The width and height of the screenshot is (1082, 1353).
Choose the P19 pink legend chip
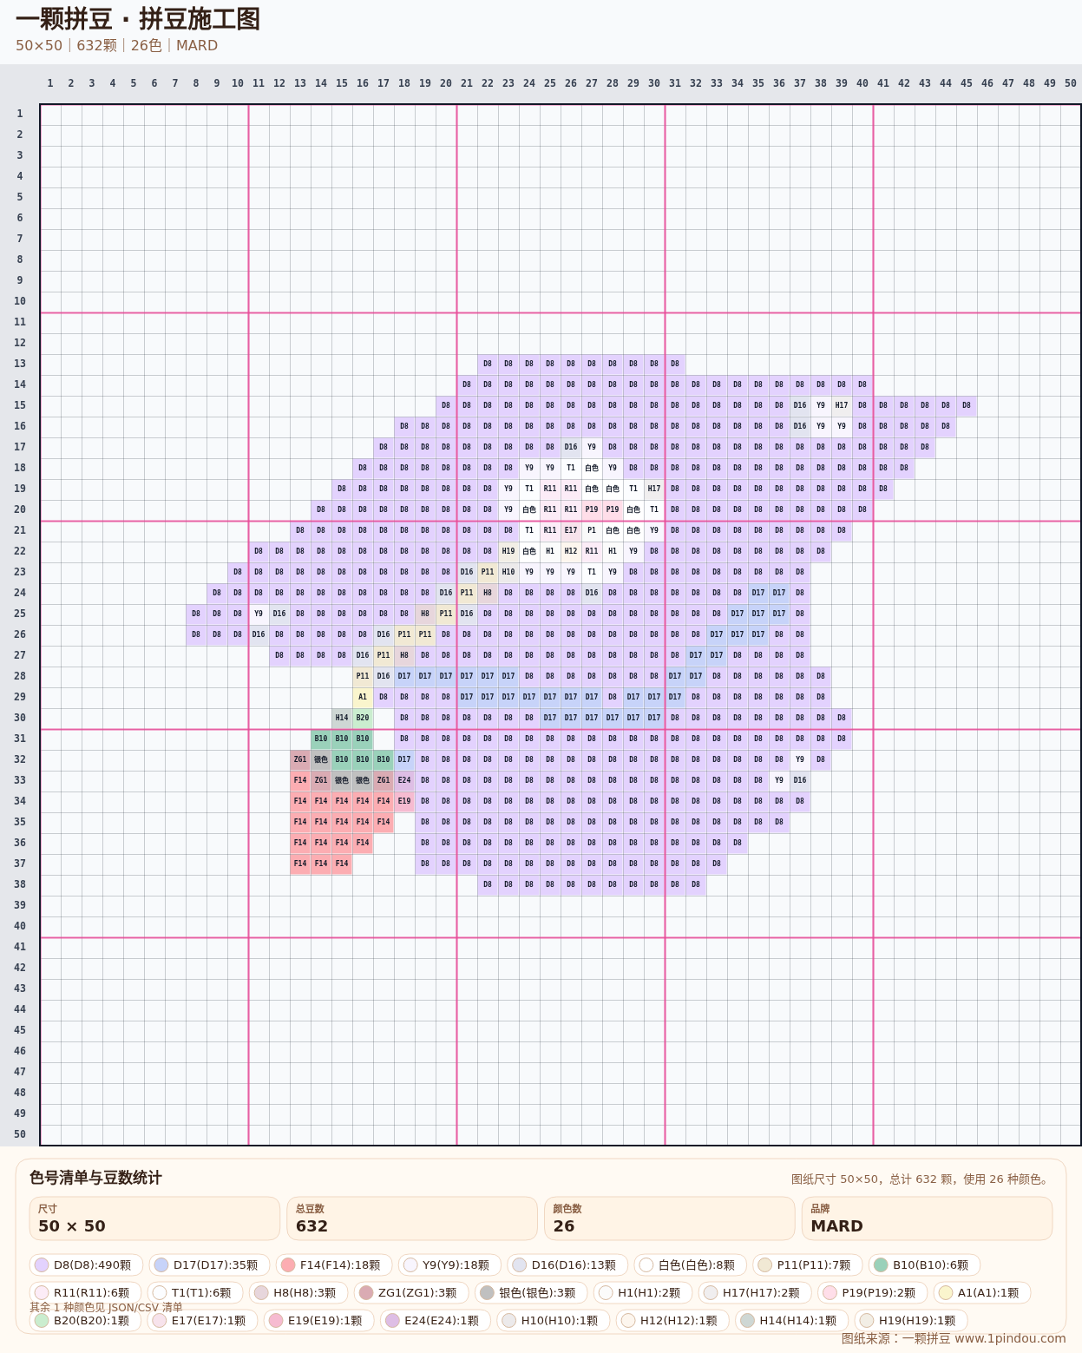point(872,1293)
